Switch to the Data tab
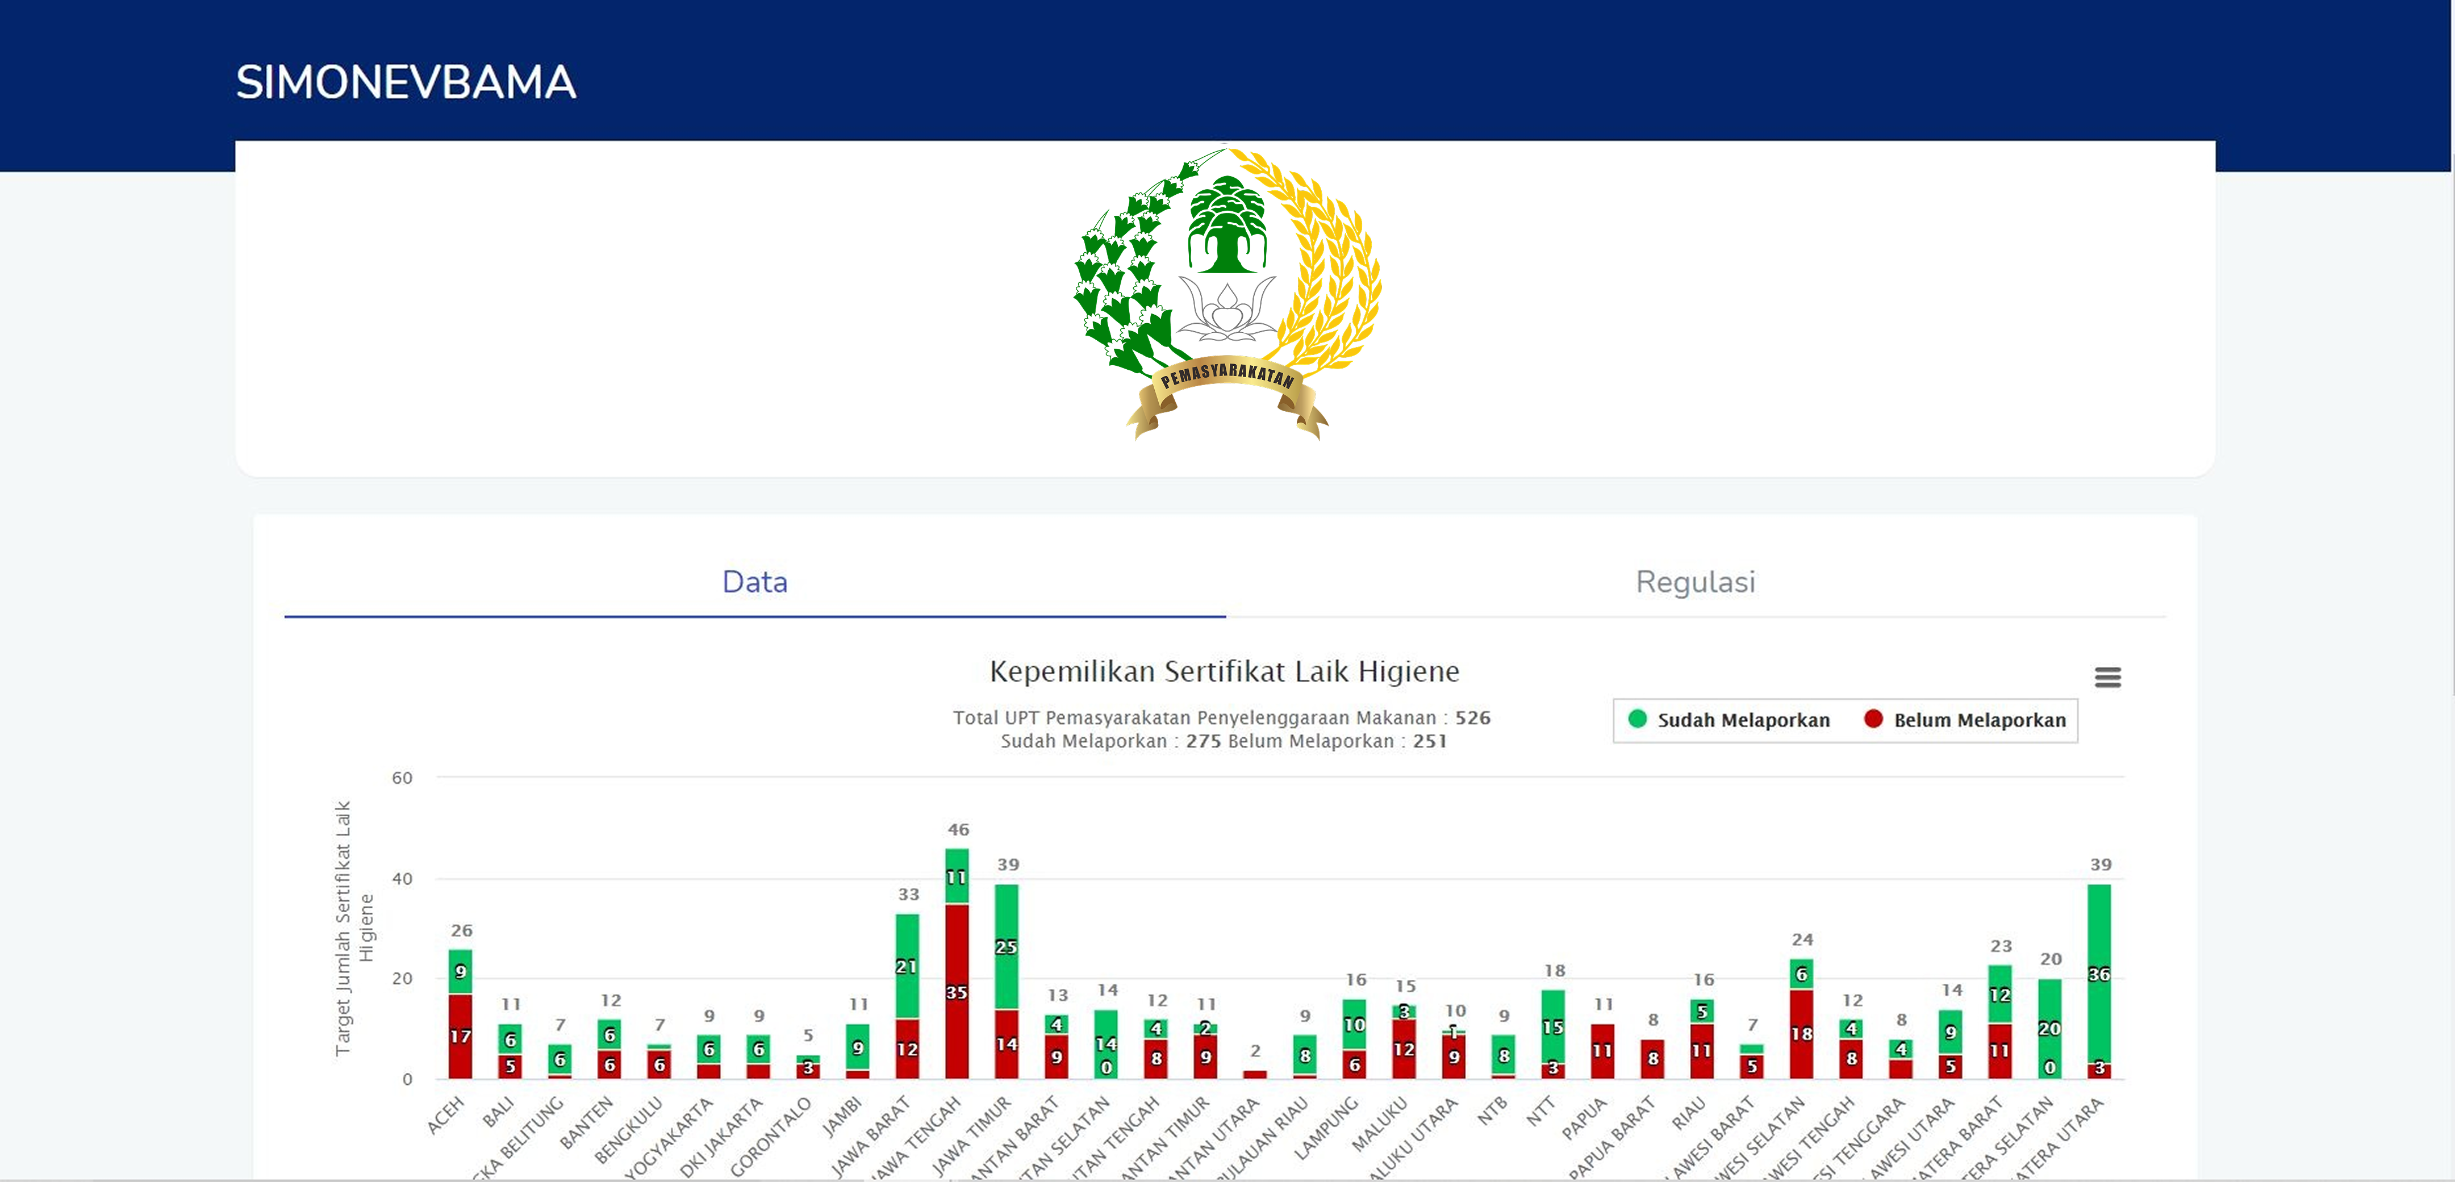 click(755, 582)
